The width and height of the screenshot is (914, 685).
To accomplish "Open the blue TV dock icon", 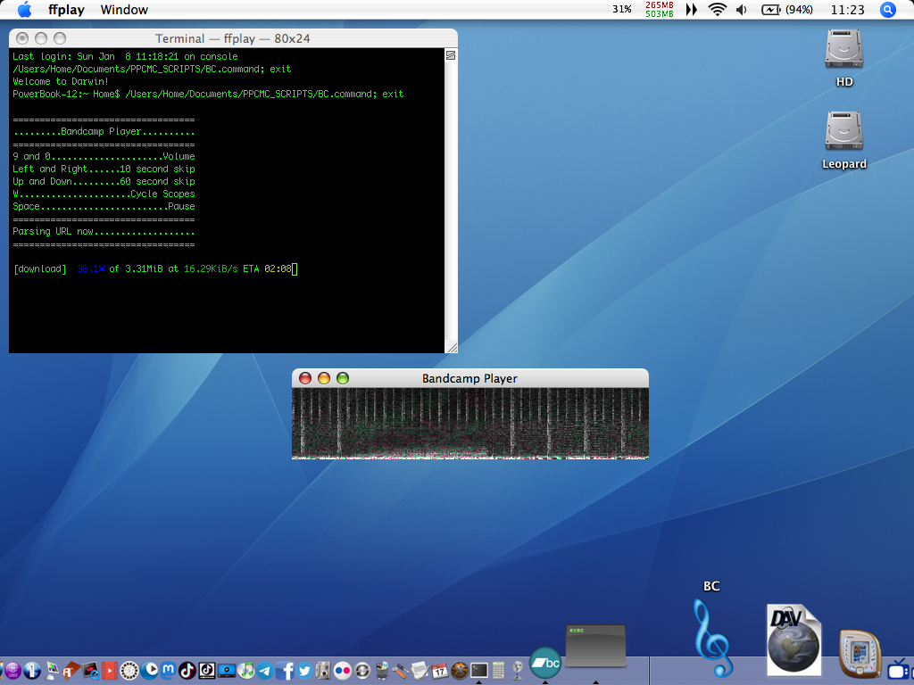I will [x=900, y=669].
